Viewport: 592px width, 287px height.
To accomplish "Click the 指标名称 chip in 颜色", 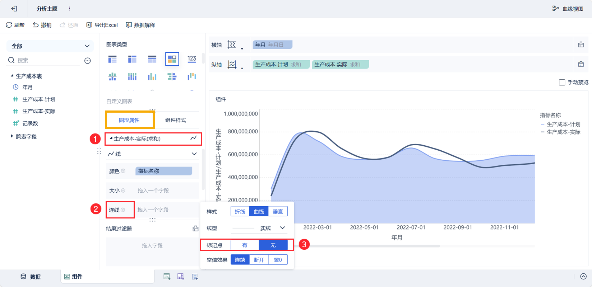I will coord(164,171).
